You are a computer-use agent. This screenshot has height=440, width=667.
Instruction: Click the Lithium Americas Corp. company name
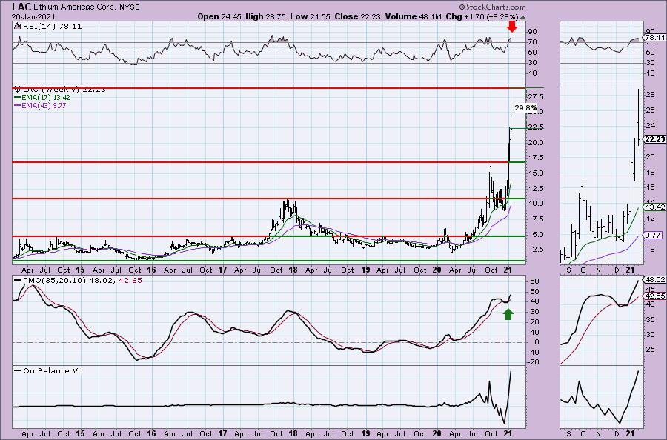(75, 7)
